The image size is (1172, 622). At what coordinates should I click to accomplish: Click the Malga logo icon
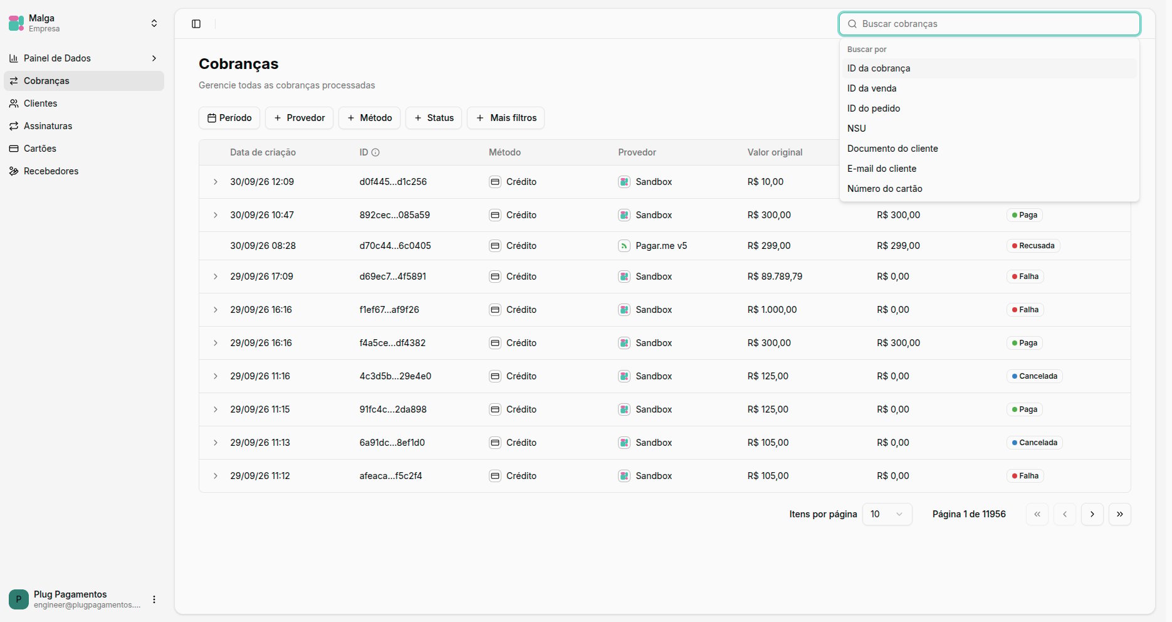tap(16, 23)
